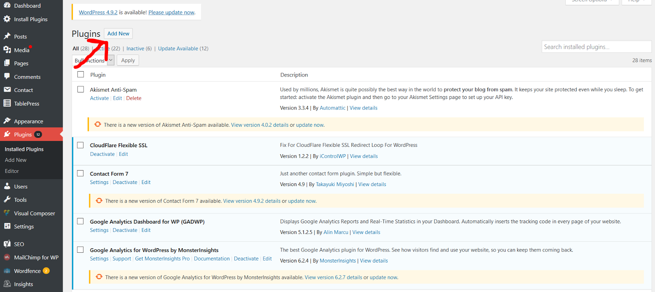Click the Insights icon in sidebar
The height and width of the screenshot is (292, 655).
pyautogui.click(x=7, y=284)
